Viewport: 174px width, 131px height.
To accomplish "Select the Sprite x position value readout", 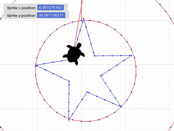I will [x=50, y=8].
